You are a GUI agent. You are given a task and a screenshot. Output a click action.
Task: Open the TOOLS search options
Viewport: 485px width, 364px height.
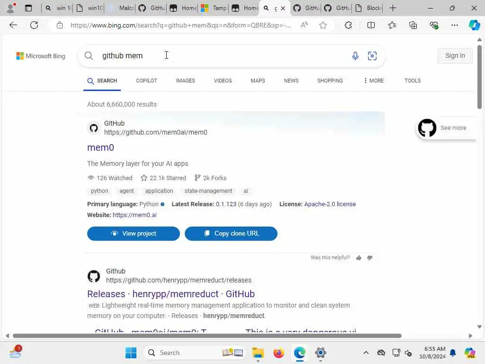pyautogui.click(x=413, y=81)
